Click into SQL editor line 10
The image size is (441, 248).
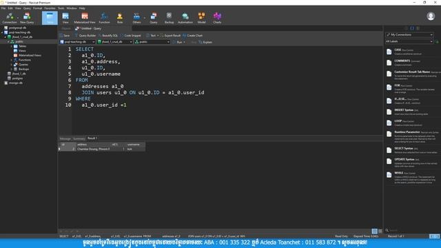(104, 105)
